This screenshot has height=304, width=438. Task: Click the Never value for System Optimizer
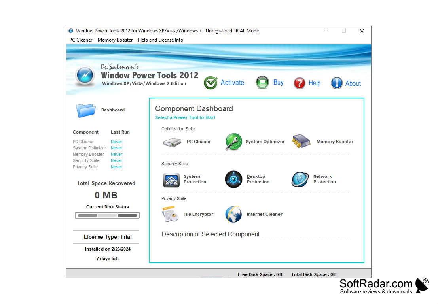[x=116, y=148]
